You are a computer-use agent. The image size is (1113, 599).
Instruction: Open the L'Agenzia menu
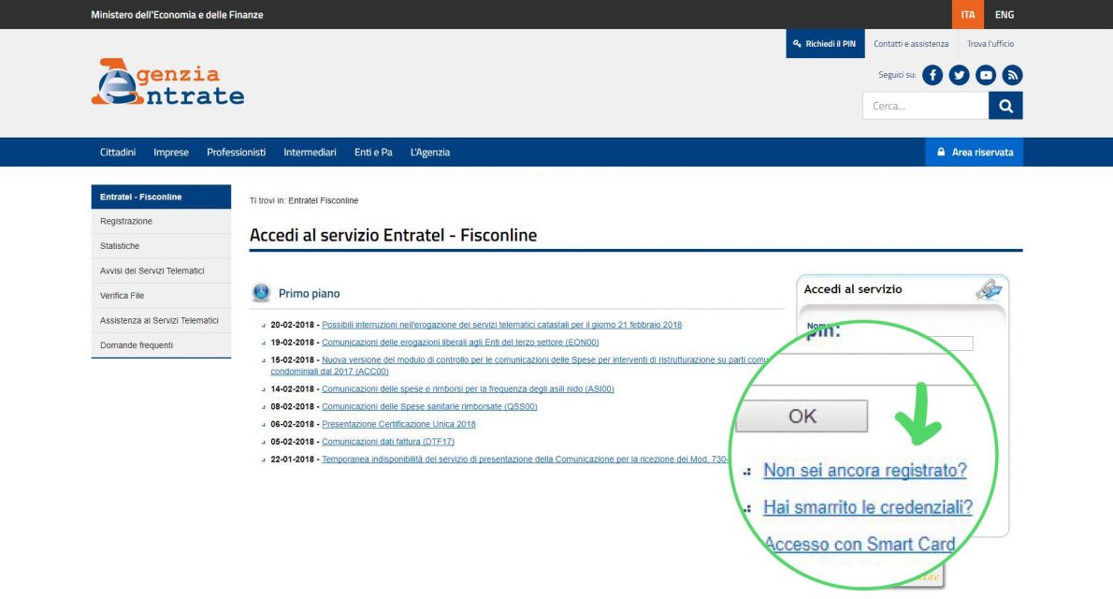coord(430,152)
